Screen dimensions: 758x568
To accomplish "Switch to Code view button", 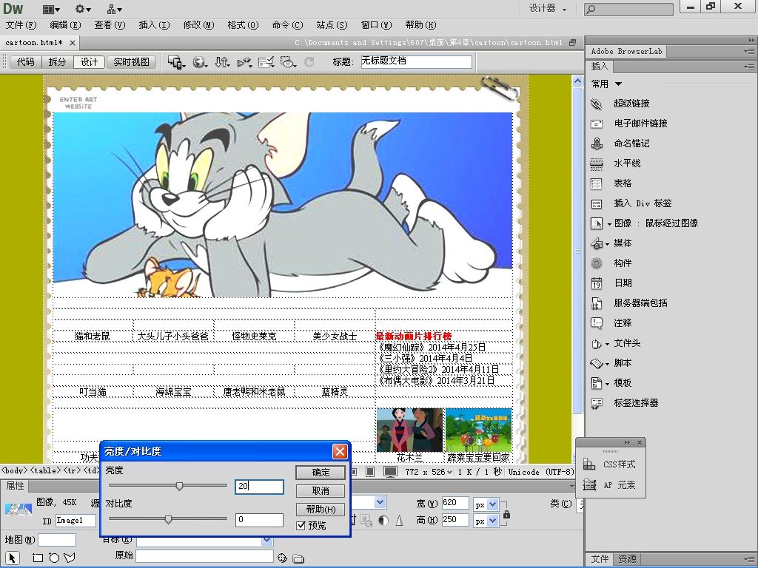I will (x=26, y=62).
